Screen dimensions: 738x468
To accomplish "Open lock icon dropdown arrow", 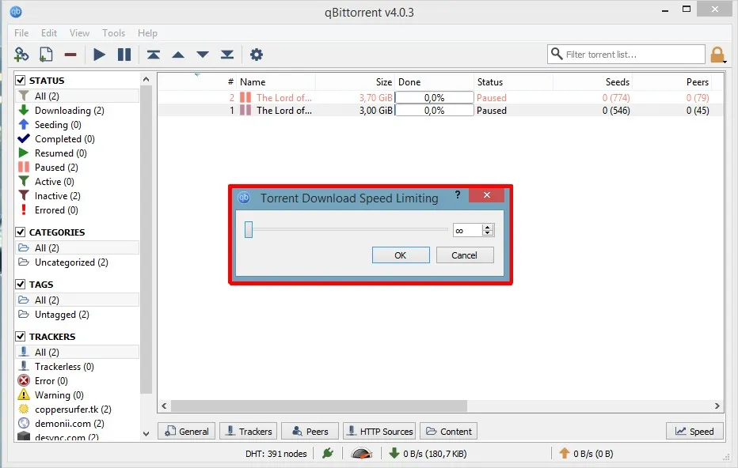I will [725, 62].
